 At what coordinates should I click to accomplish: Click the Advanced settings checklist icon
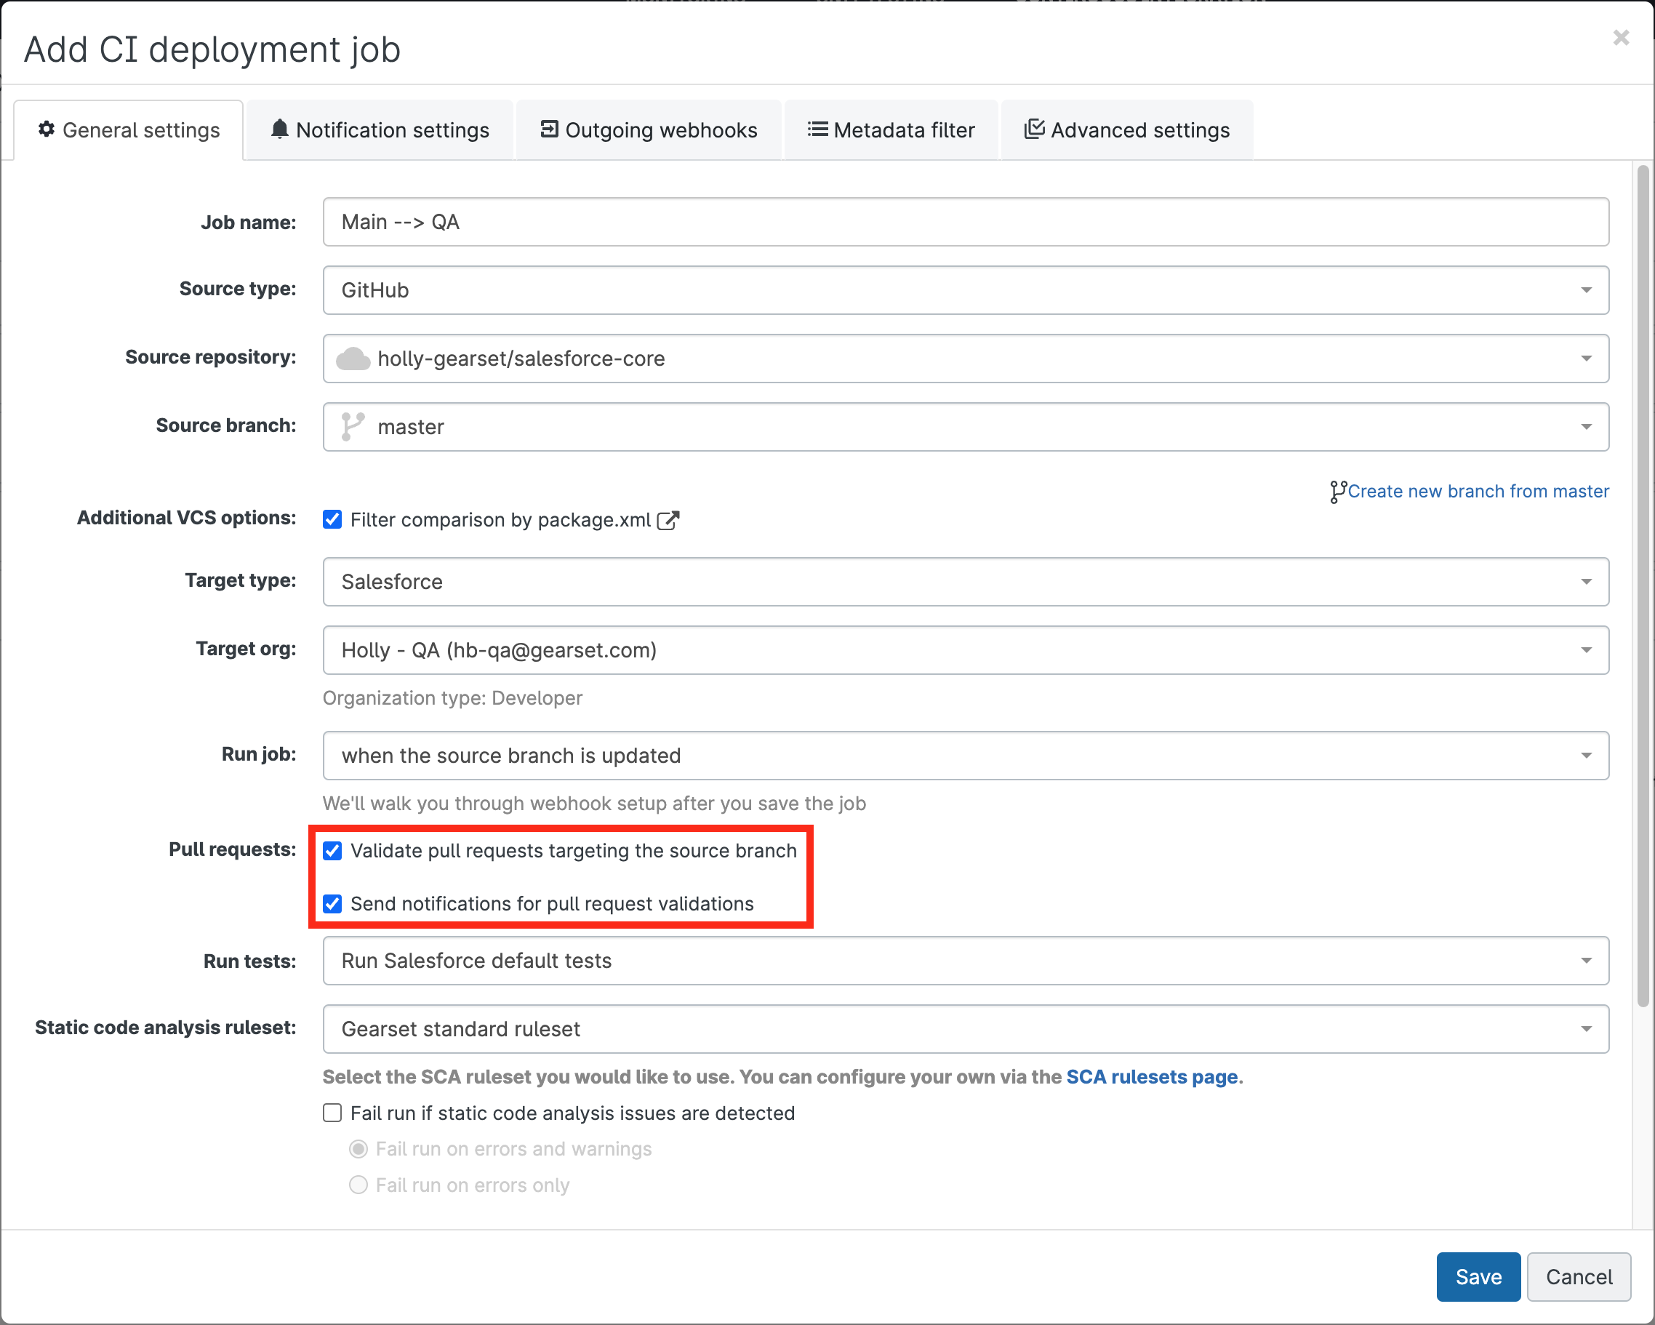pos(1034,129)
